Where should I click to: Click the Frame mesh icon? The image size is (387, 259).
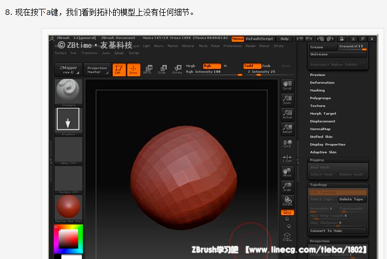(287, 237)
